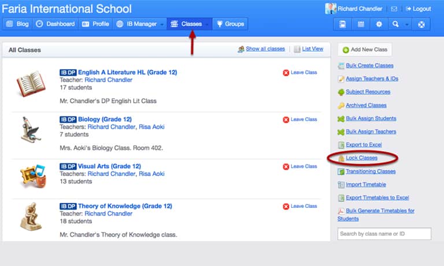Click the class name search field

tap(384, 234)
